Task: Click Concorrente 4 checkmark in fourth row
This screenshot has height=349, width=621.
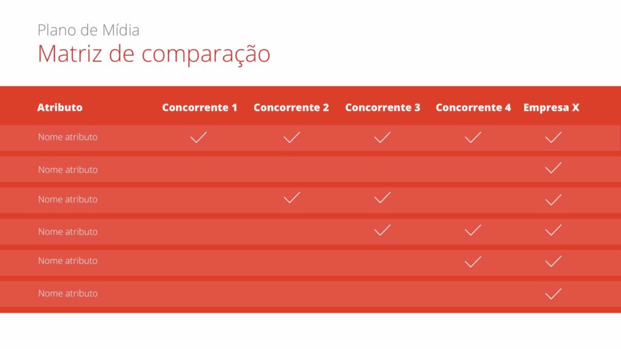Action: coord(472,230)
